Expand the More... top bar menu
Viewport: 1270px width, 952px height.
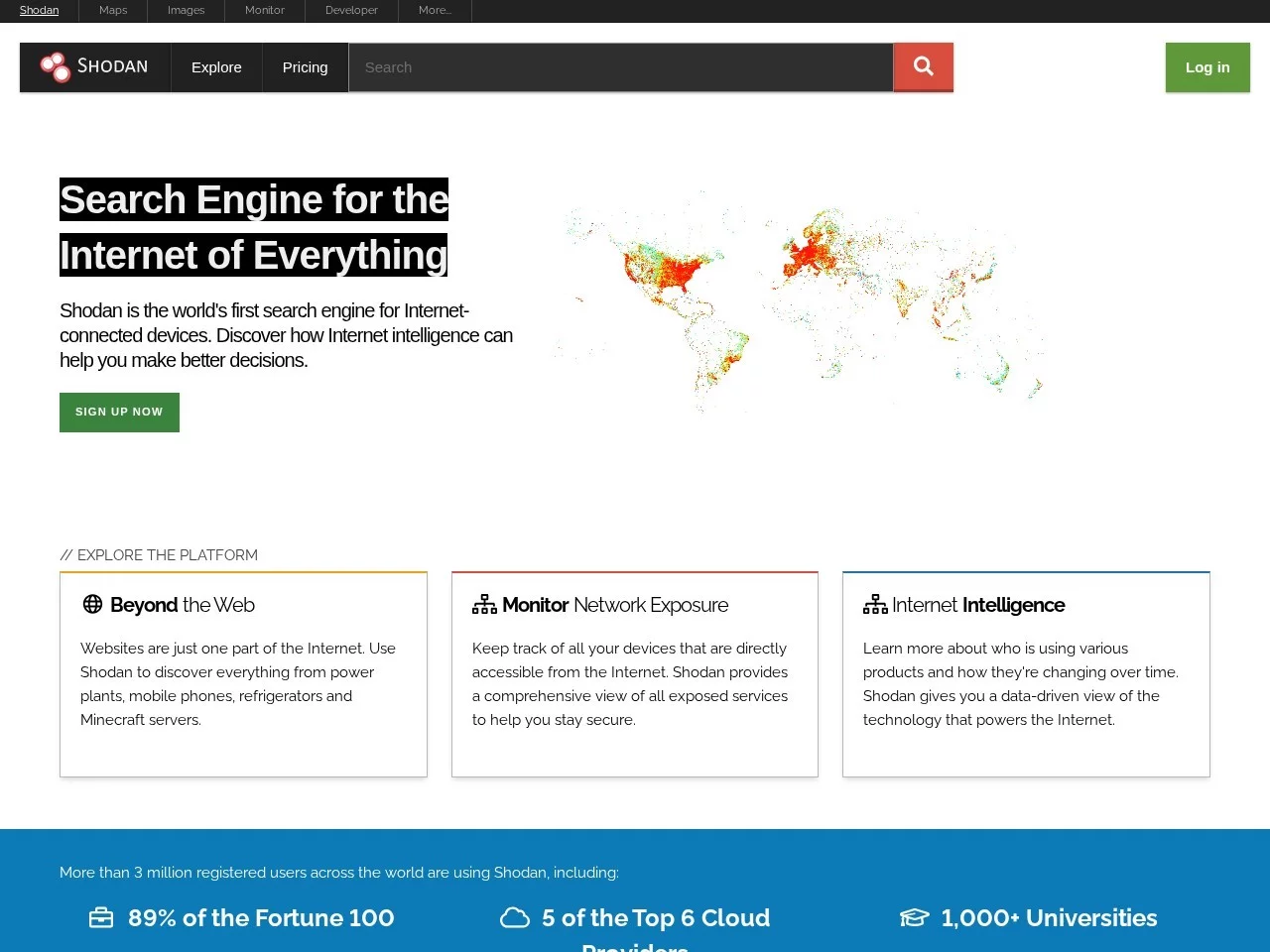click(435, 10)
